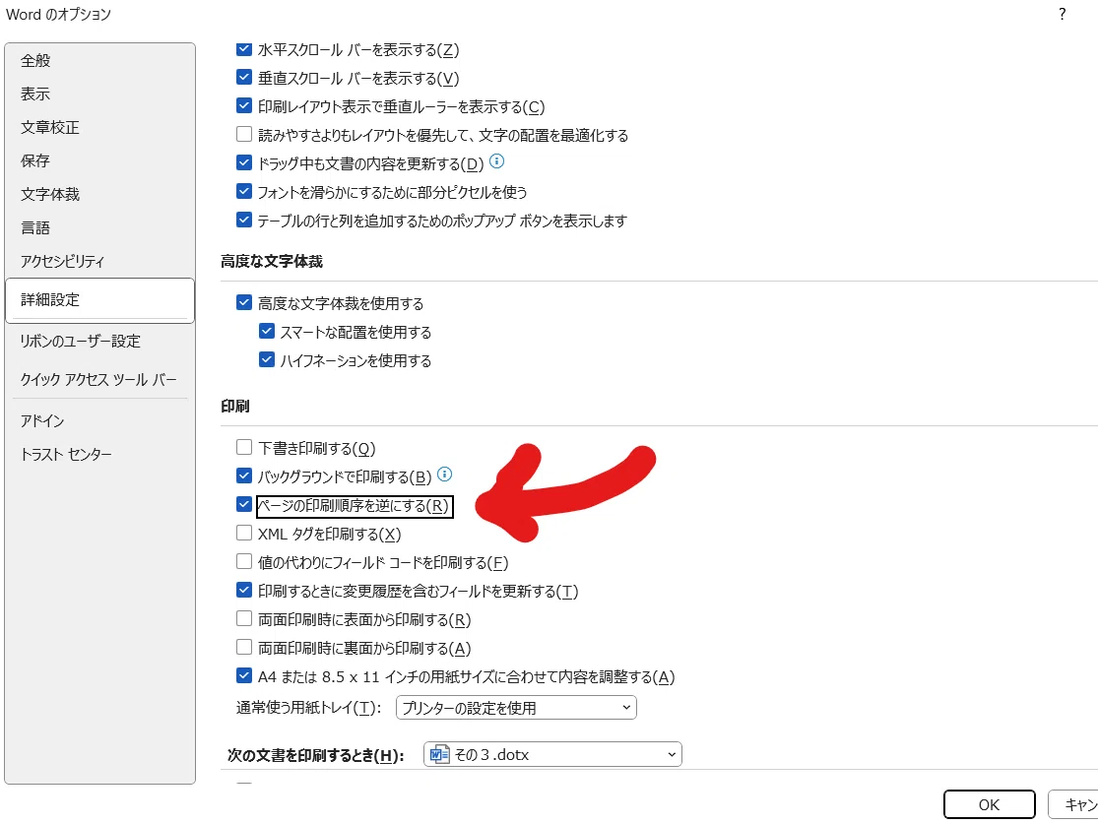Confirm with the OK button
This screenshot has height=824, width=1098.
989,804
